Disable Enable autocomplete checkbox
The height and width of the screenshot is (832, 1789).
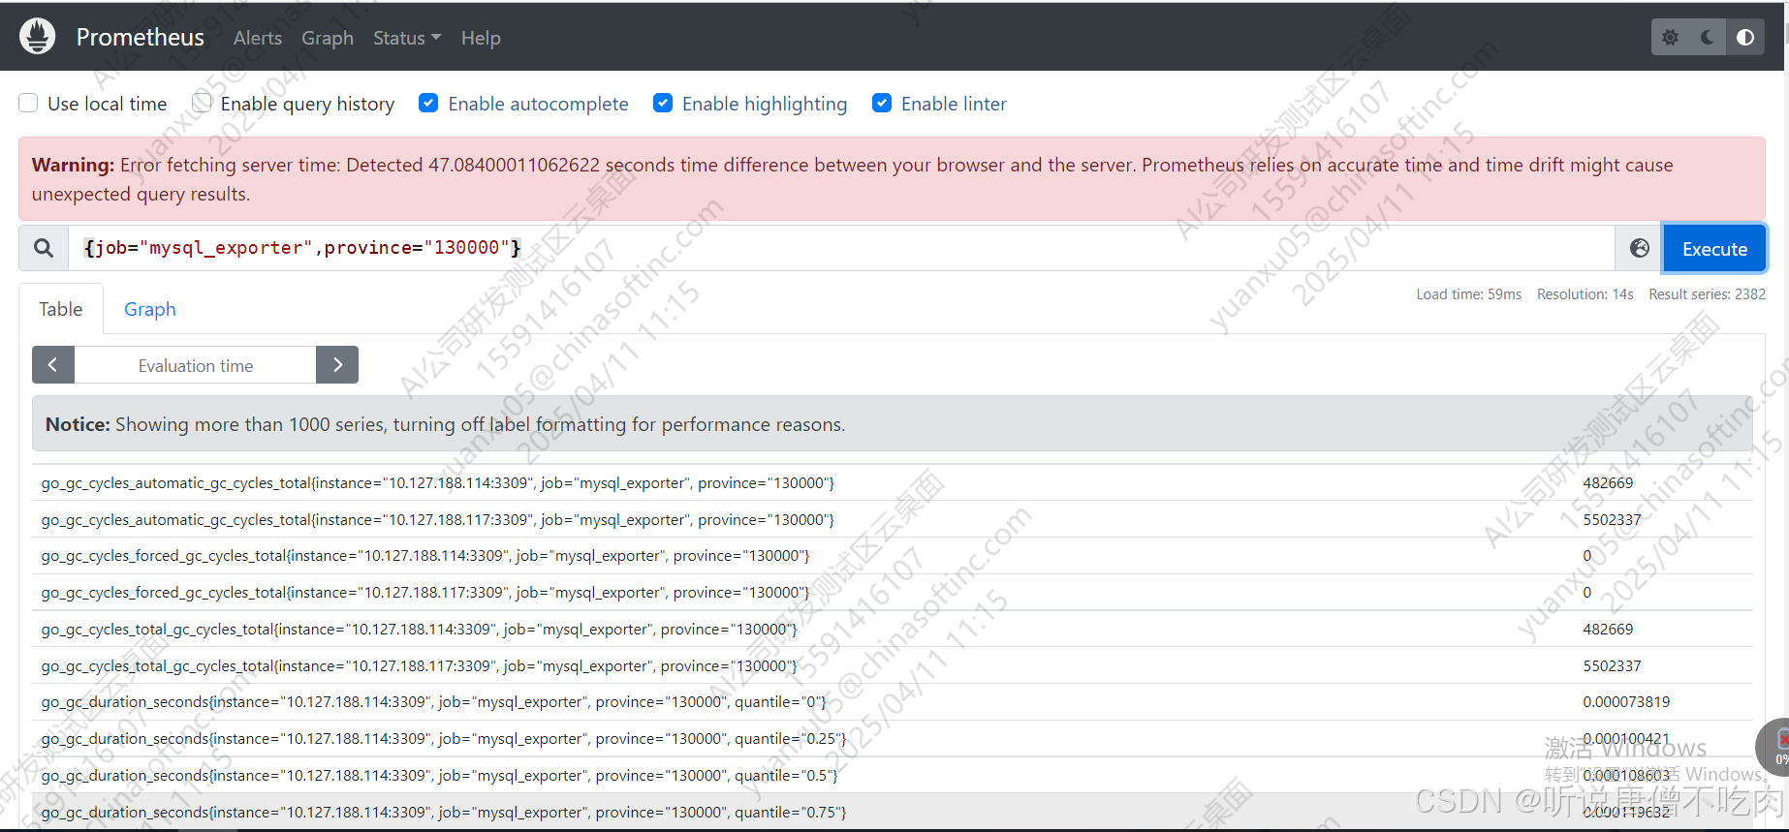[428, 103]
